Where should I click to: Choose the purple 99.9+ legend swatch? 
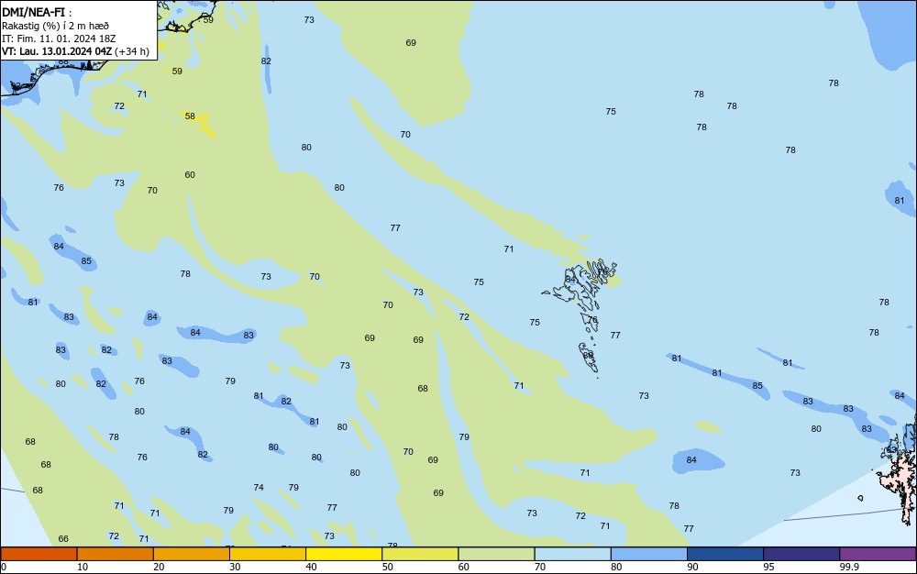pyautogui.click(x=878, y=554)
